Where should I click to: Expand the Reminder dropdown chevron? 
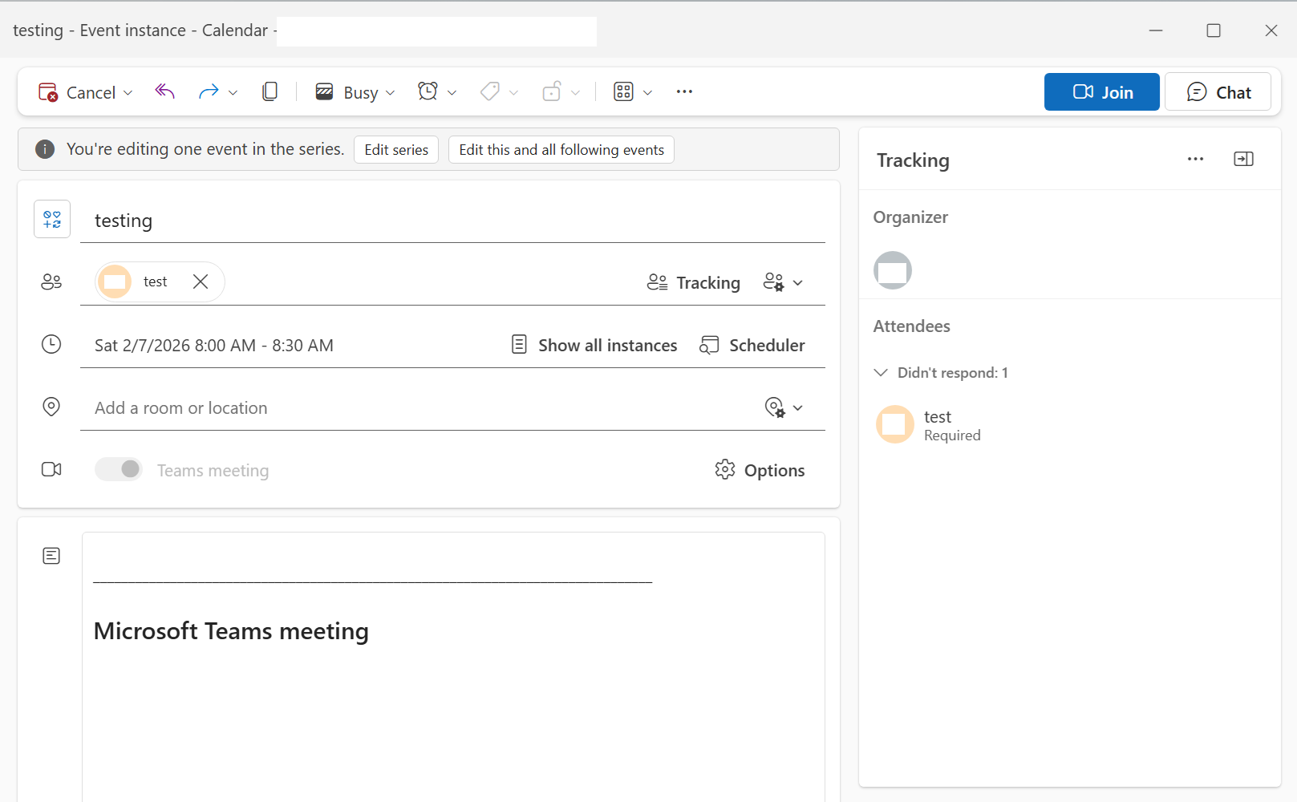pyautogui.click(x=452, y=93)
